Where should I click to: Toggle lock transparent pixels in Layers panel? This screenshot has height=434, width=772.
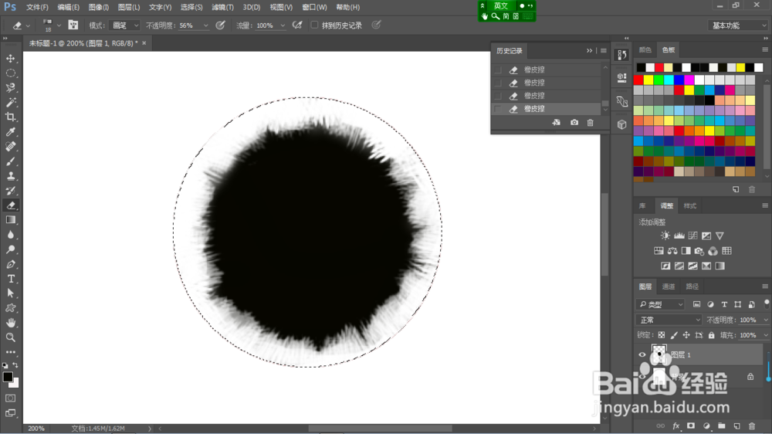[661, 335]
